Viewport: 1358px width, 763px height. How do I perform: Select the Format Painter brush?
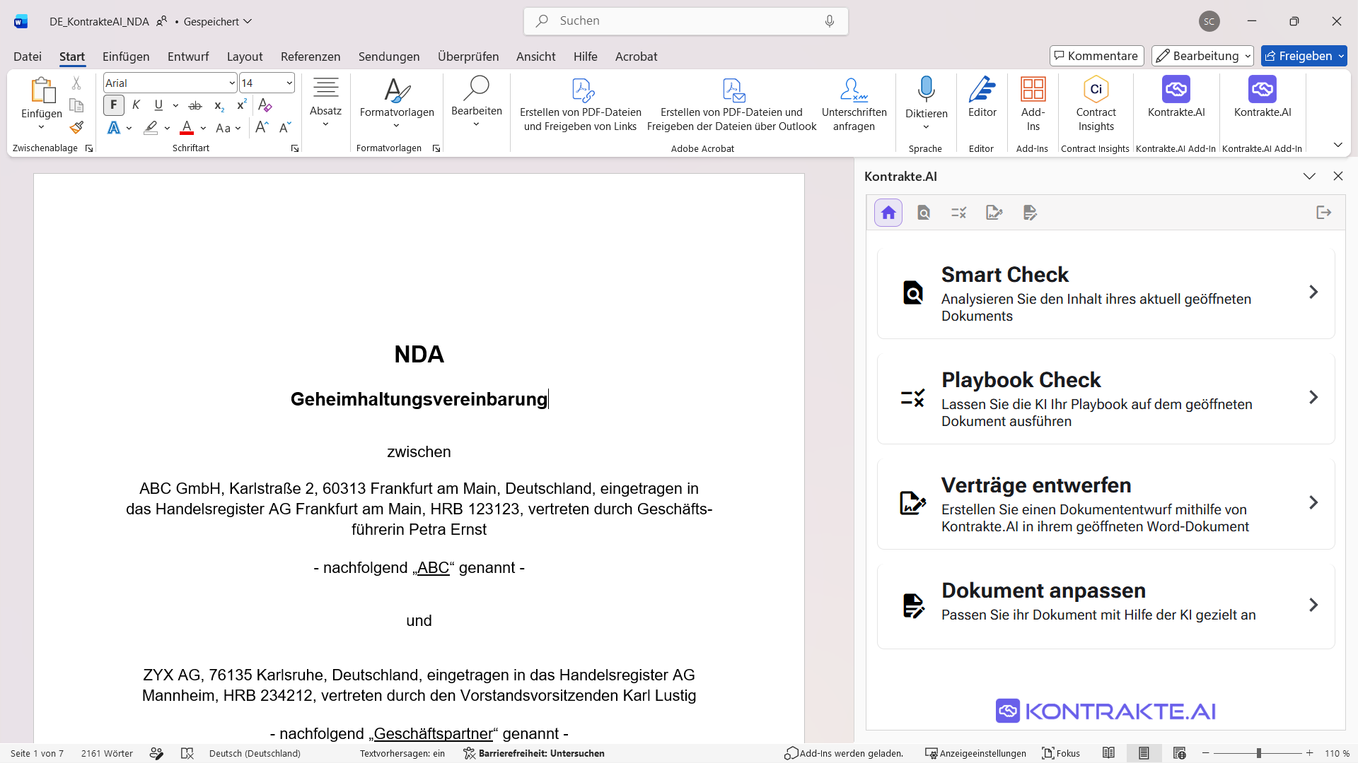[x=76, y=128]
